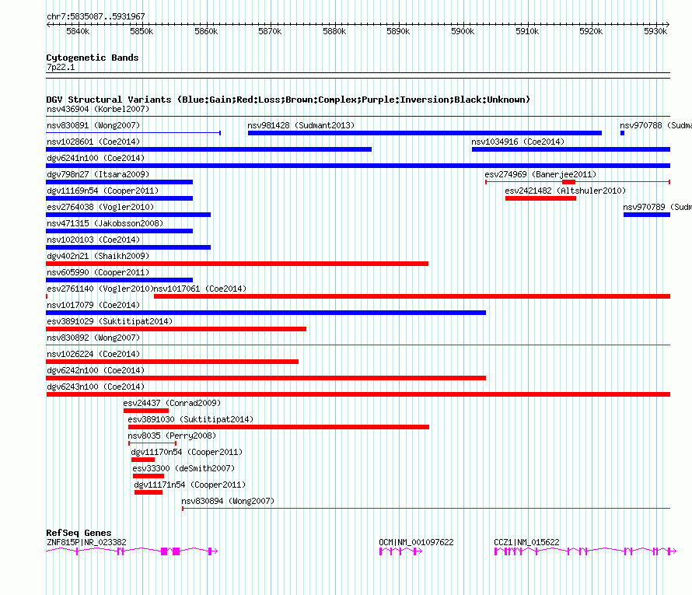The image size is (692, 595).
Task: Click the esv33300 (deSmith2007) label
Action: (183, 468)
